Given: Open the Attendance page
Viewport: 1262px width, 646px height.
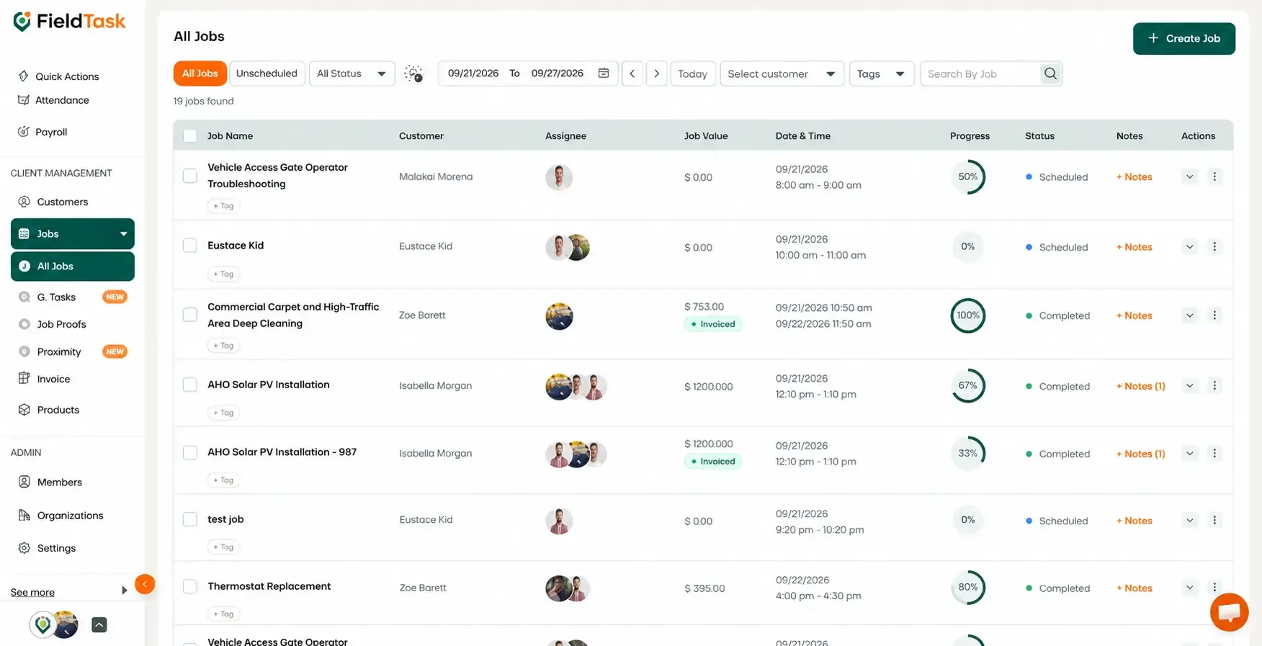Looking at the screenshot, I should [x=54, y=100].
